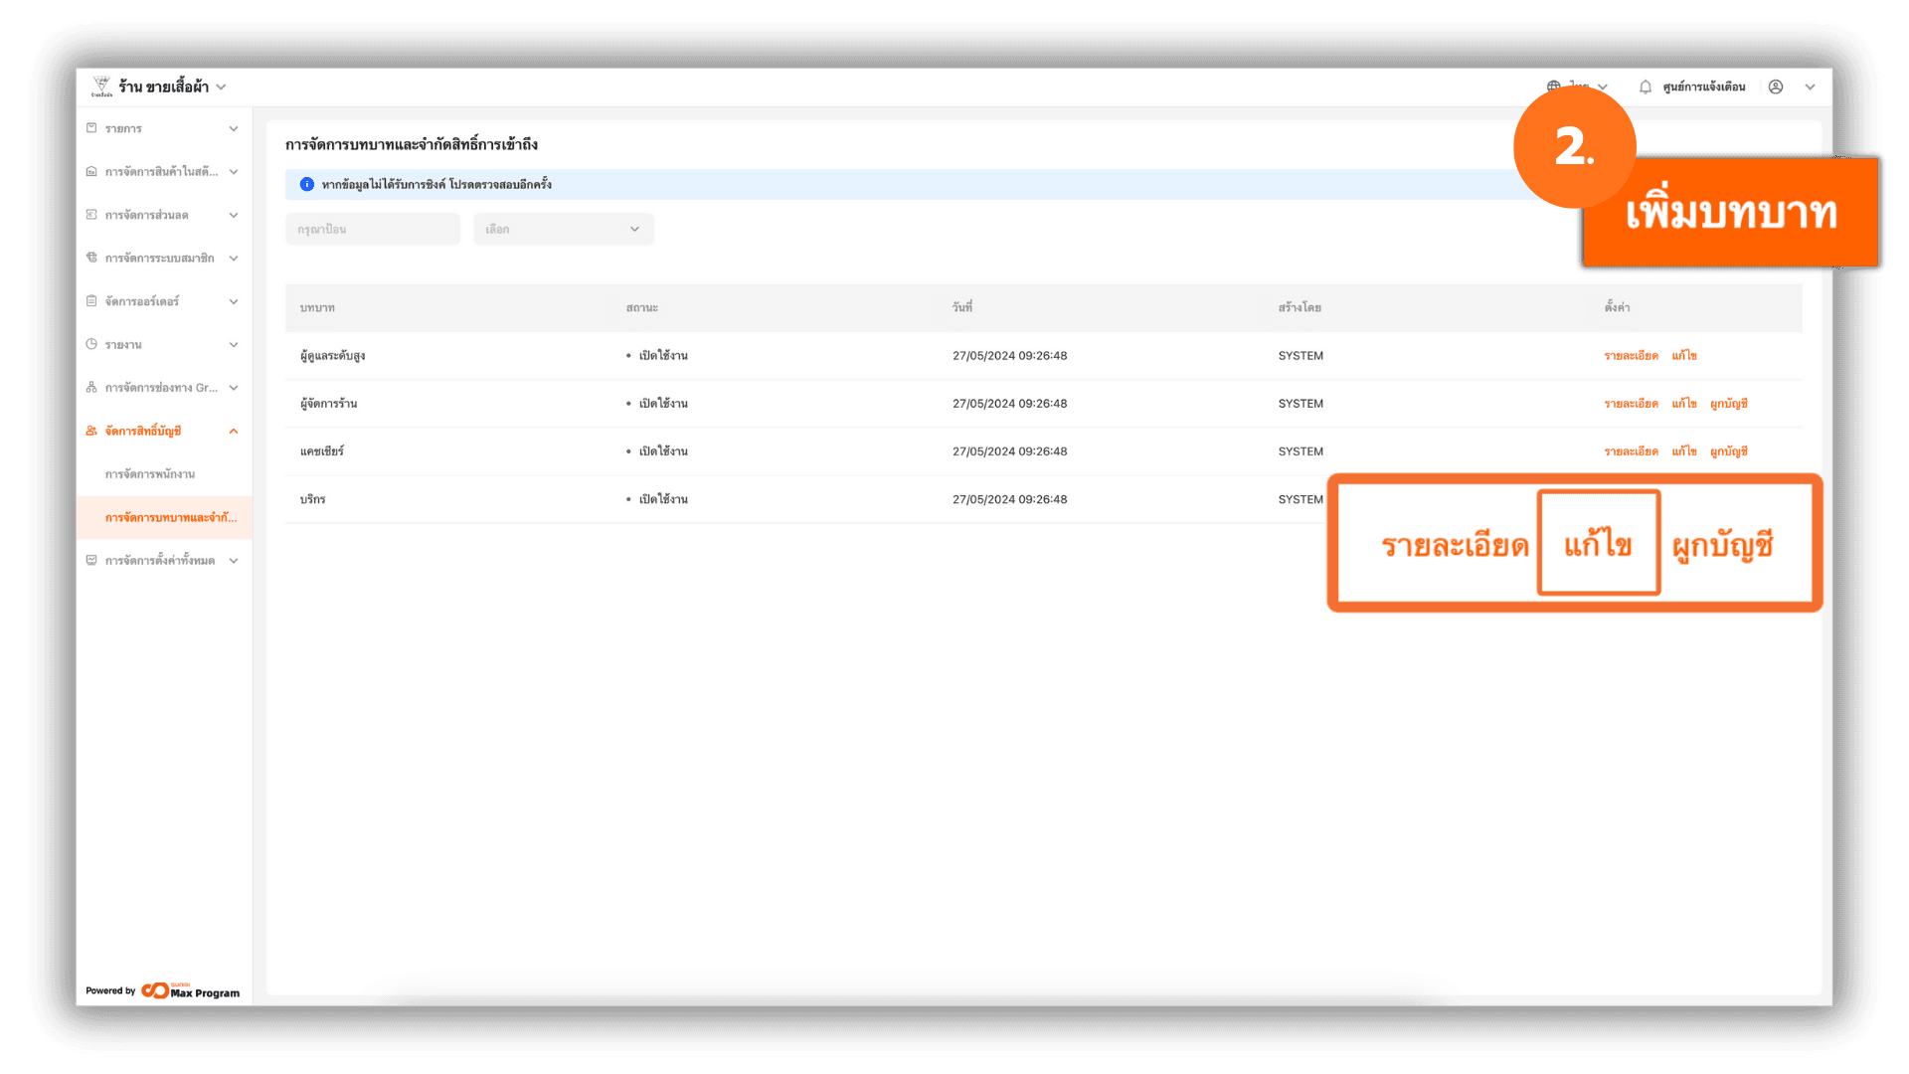
Task: Click the จัดการสิทธิ์บัญชี people icon
Action: tap(91, 431)
